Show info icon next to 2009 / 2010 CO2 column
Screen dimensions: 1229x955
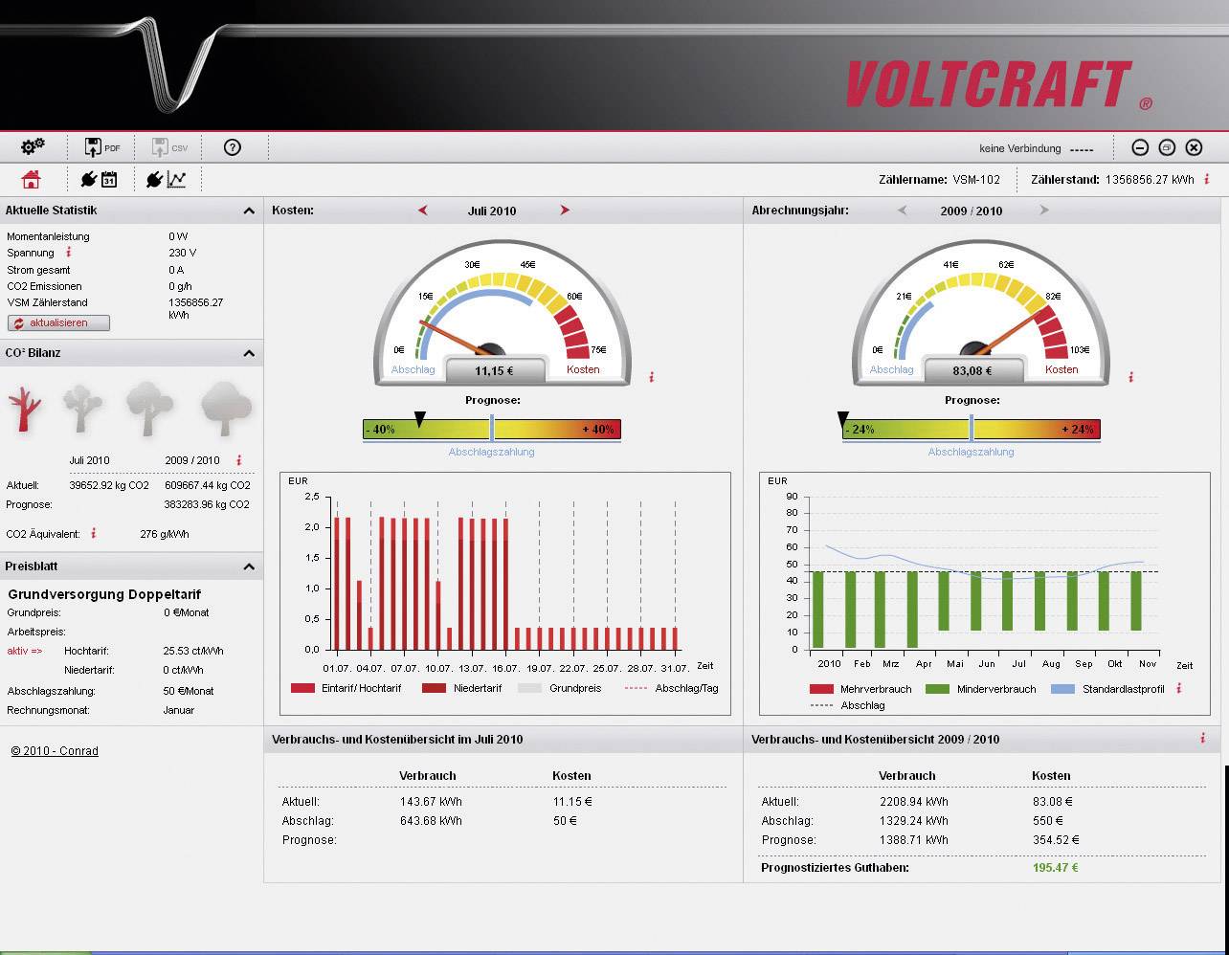point(239,460)
